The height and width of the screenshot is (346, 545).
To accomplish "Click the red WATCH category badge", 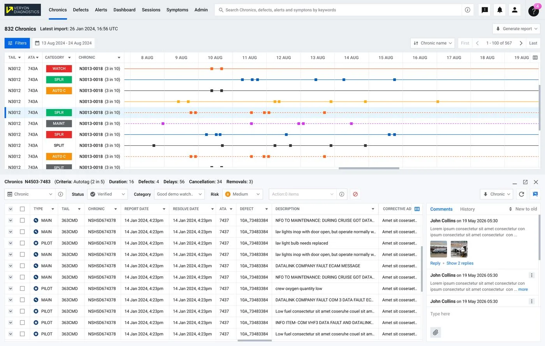I will (x=59, y=69).
